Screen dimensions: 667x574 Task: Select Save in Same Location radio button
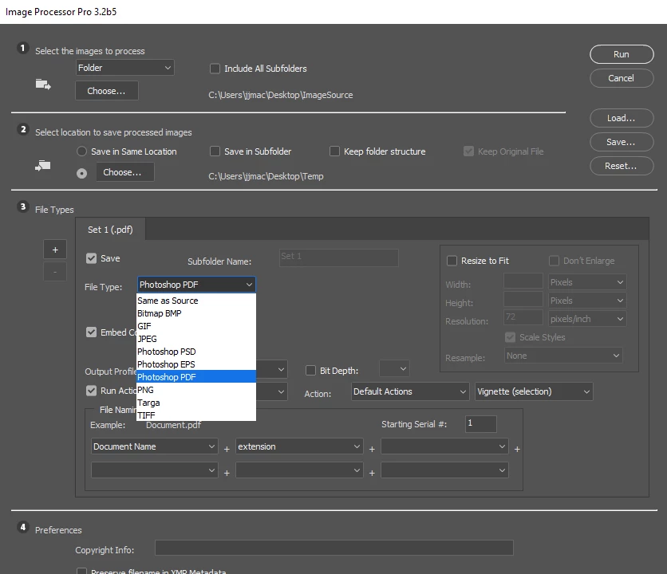(81, 151)
